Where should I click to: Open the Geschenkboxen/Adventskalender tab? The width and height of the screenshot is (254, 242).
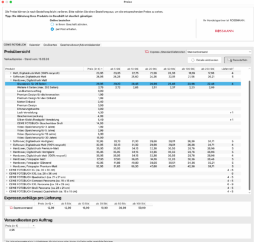pos(80,45)
